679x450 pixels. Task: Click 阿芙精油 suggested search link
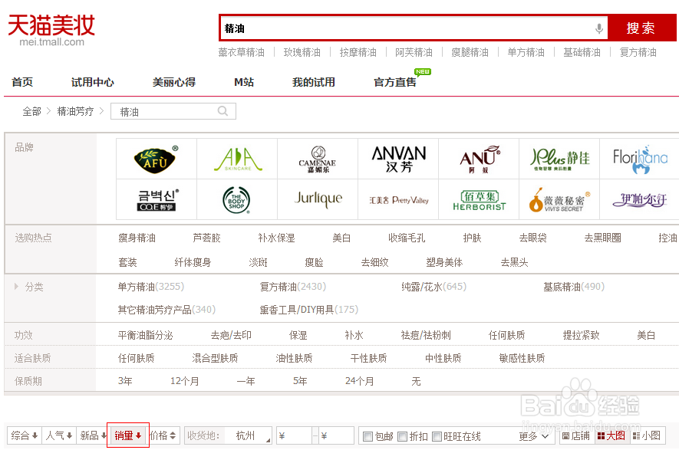click(x=414, y=52)
